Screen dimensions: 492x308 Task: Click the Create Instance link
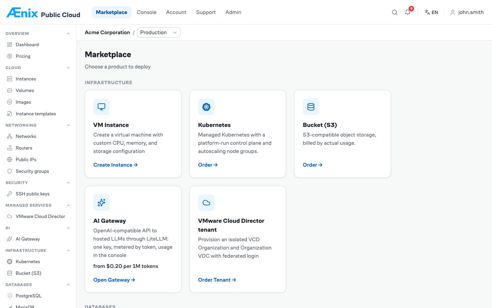115,165
